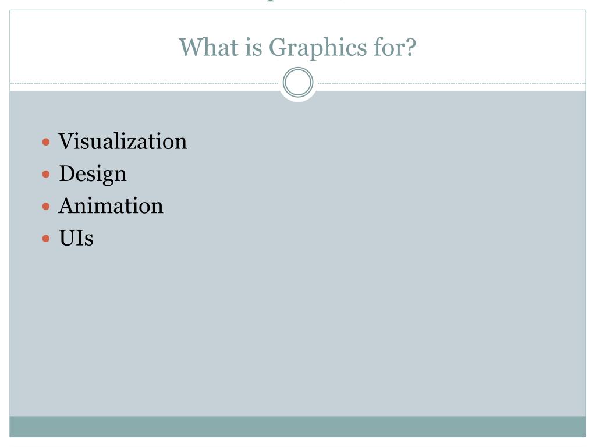Click the question mark ending the title
Screen dimensions: 596x447
pos(411,48)
